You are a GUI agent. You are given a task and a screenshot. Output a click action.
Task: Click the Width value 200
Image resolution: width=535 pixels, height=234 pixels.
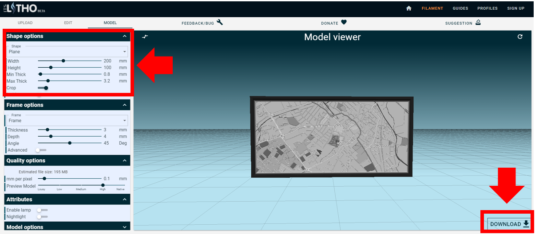107,61
